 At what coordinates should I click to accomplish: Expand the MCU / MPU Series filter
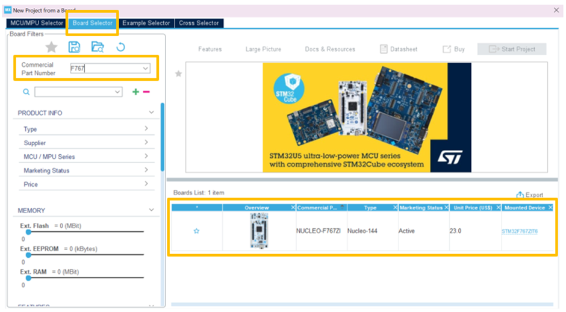click(146, 157)
